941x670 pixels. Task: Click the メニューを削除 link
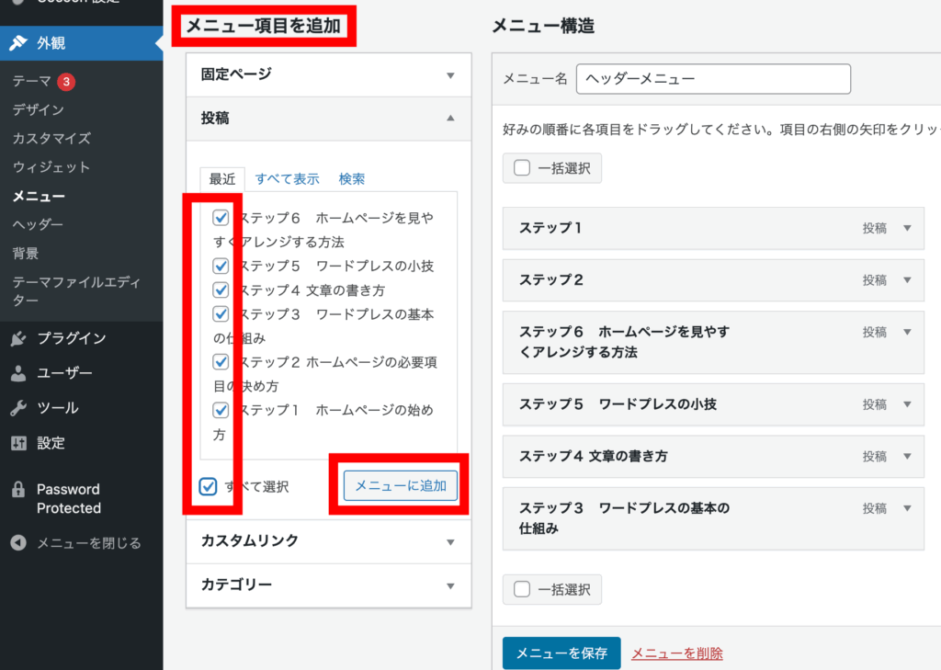pyautogui.click(x=676, y=653)
